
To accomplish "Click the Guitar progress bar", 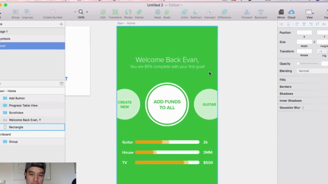I will pyautogui.click(x=167, y=142).
